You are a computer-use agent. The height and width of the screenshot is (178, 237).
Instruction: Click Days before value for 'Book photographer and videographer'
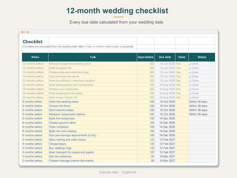(146, 85)
